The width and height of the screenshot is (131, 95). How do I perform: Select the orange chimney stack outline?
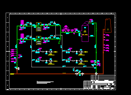[108, 25]
